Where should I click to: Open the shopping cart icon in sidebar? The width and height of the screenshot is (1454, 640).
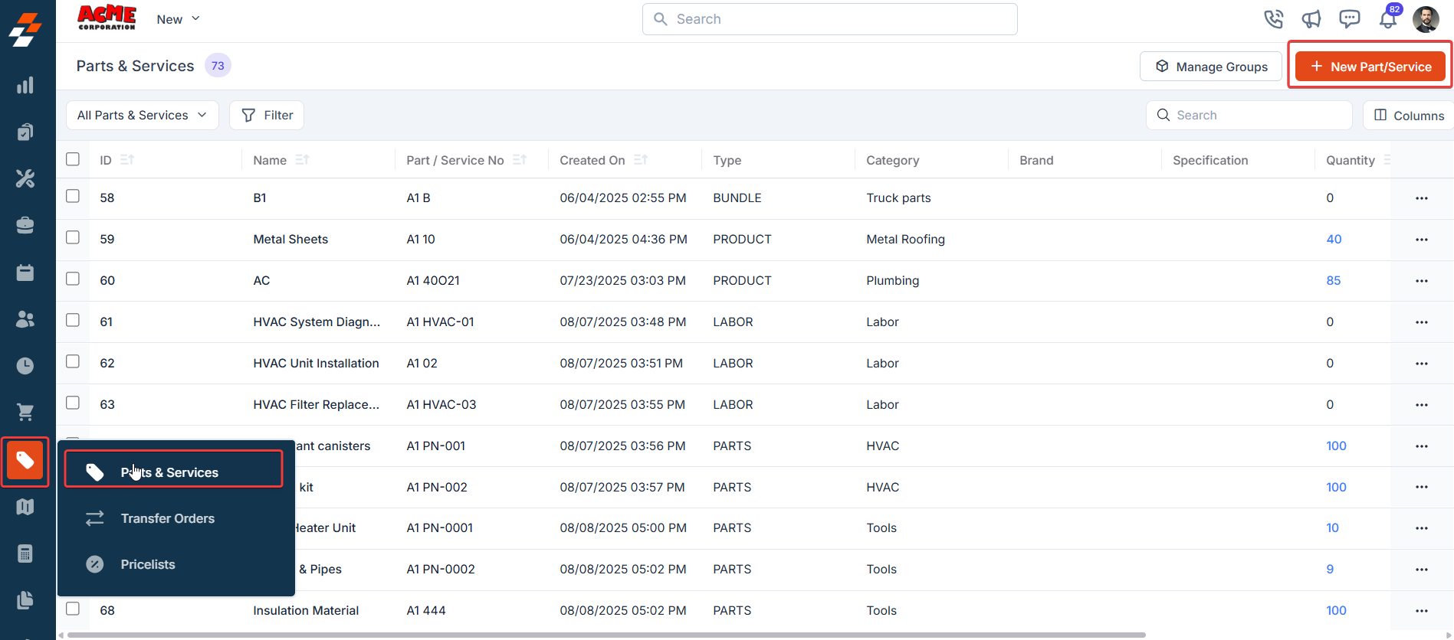coord(25,413)
